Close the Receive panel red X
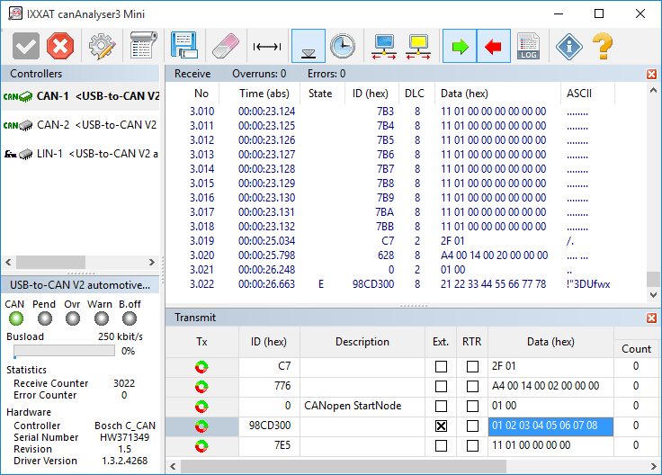Viewport: 662px width, 475px height. (x=651, y=75)
